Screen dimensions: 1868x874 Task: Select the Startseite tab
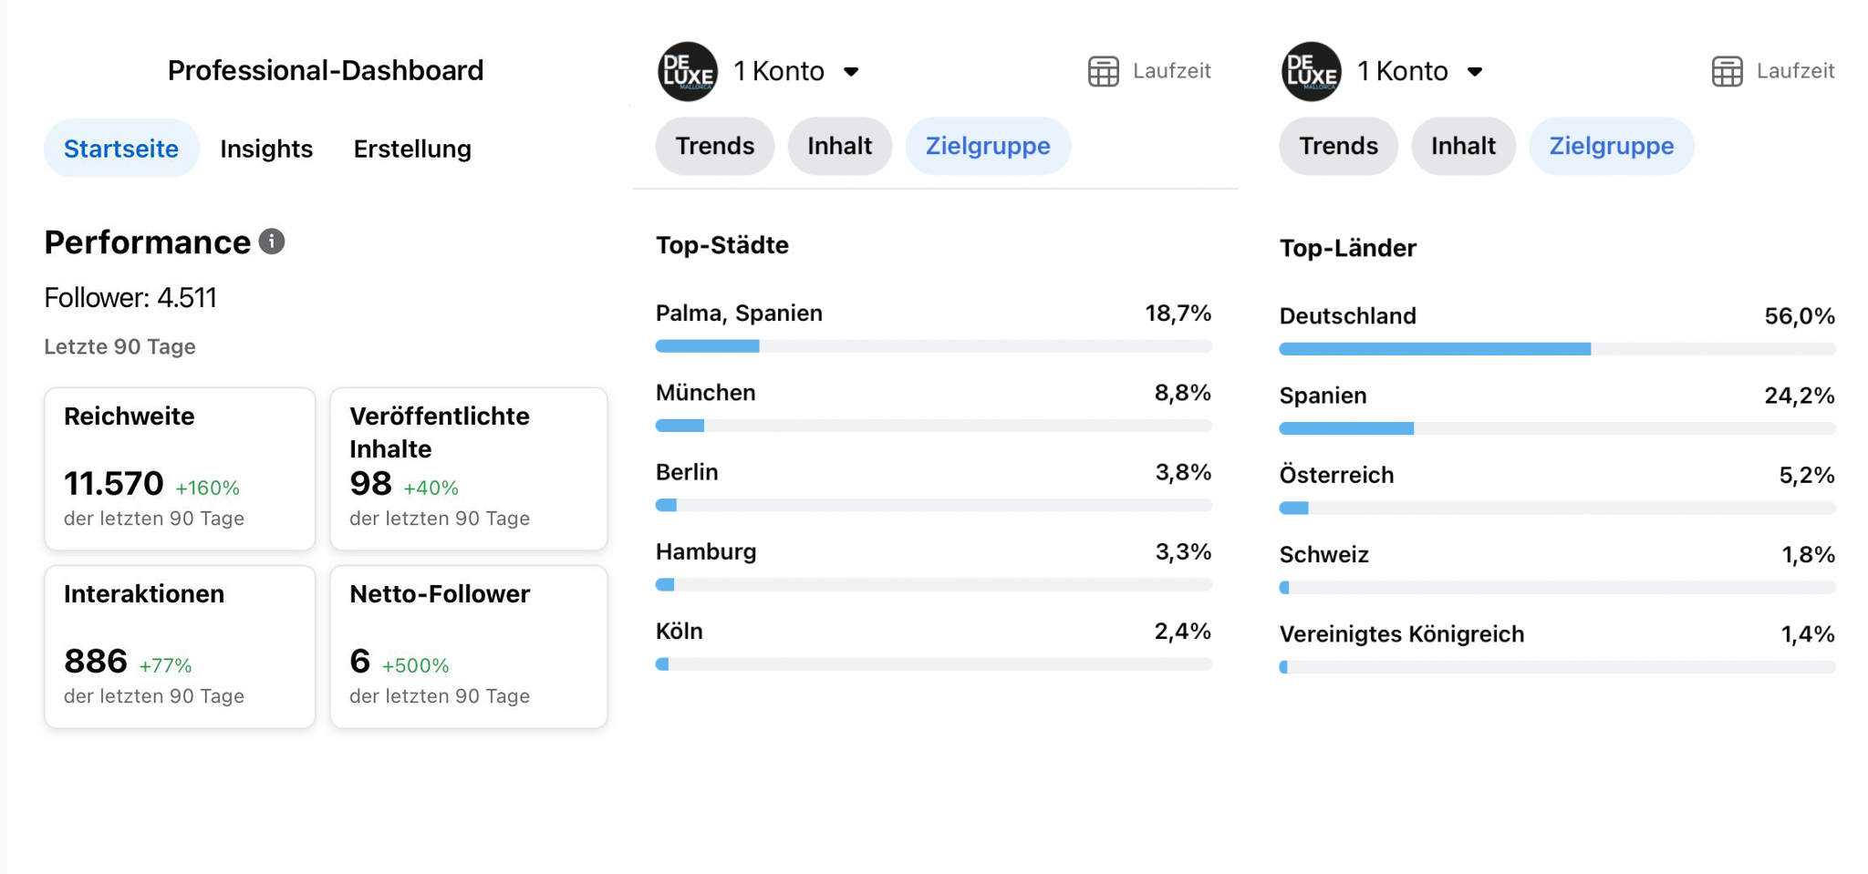[x=121, y=149]
